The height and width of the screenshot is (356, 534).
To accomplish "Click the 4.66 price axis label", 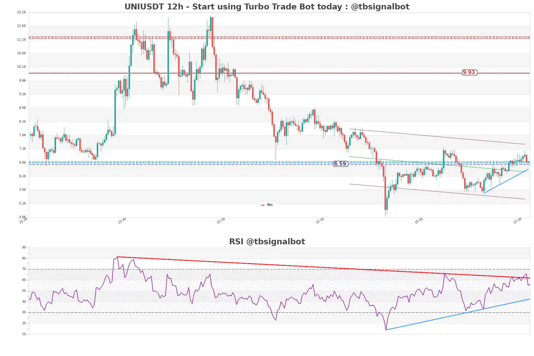I will (22, 217).
